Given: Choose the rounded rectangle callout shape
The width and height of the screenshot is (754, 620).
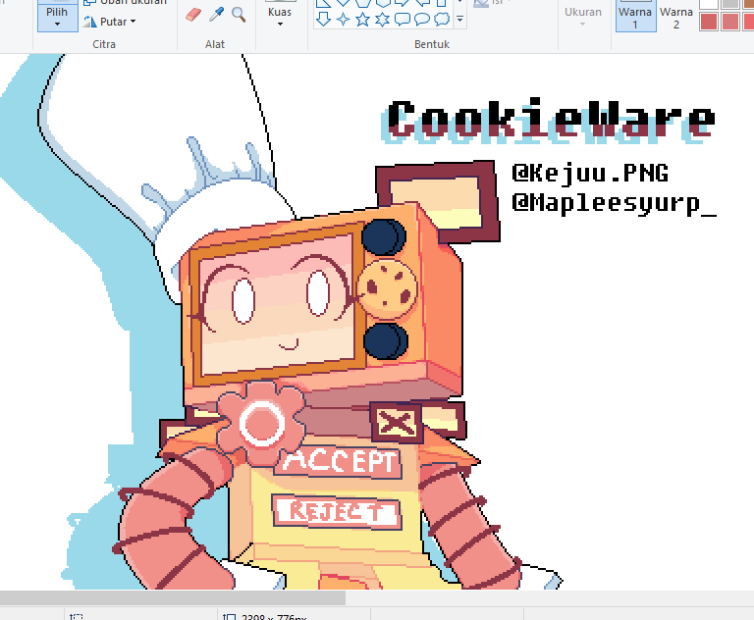Looking at the screenshot, I should click(x=402, y=19).
